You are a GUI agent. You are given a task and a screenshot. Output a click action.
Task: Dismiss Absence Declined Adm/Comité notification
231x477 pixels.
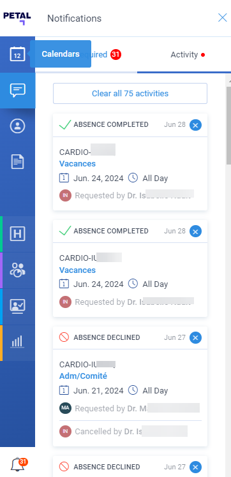click(x=195, y=338)
